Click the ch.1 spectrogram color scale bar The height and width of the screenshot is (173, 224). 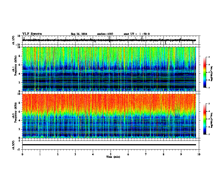click(204, 72)
